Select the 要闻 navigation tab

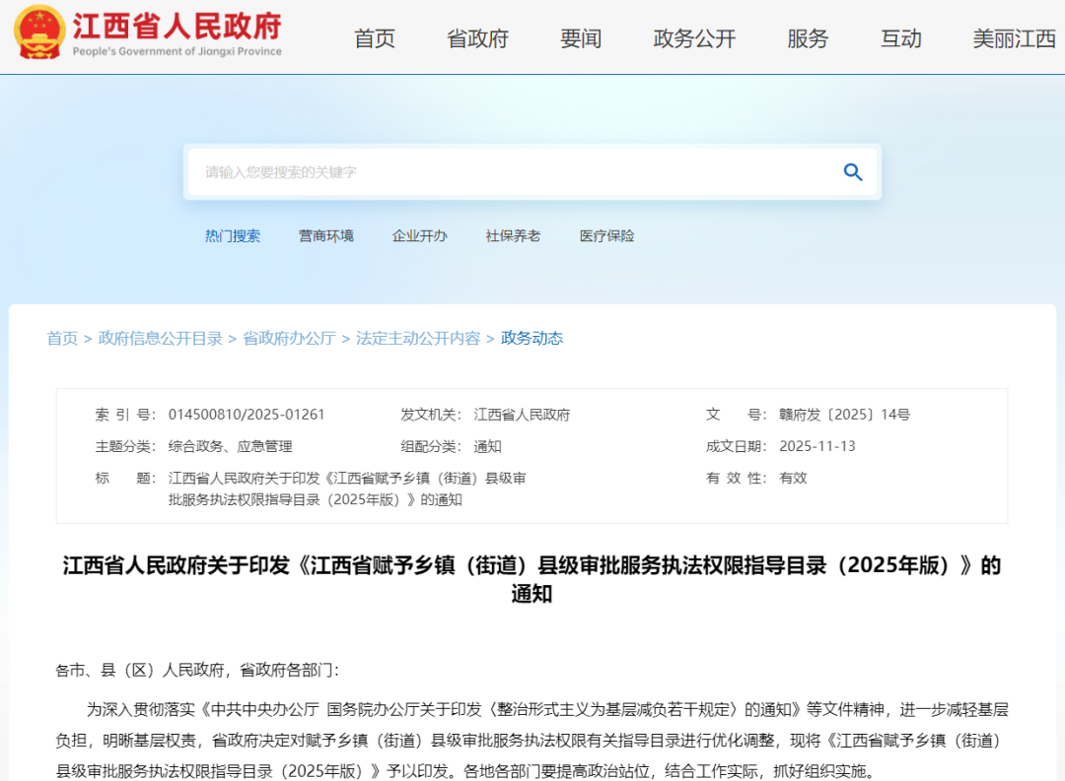click(x=581, y=38)
